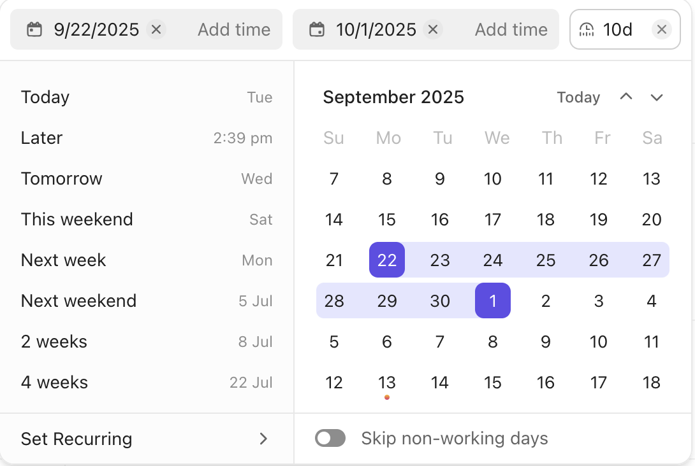Expand the Set Recurring submenu

(x=263, y=439)
